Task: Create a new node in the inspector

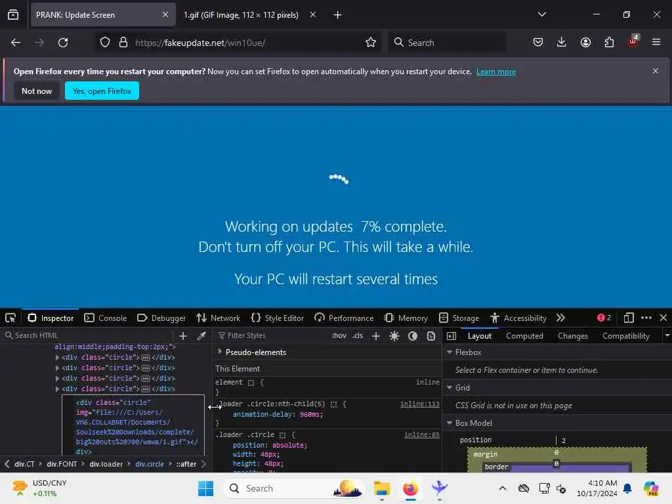Action: (x=183, y=336)
